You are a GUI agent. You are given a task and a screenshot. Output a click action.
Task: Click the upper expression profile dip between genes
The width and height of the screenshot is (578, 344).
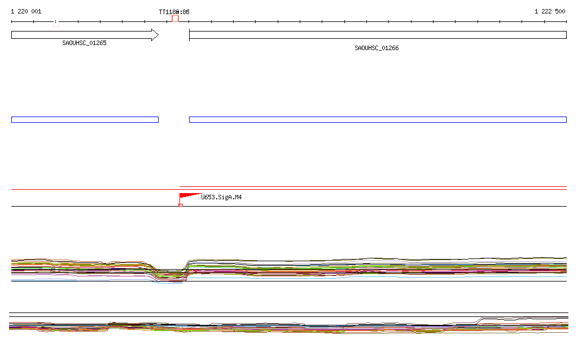(169, 274)
